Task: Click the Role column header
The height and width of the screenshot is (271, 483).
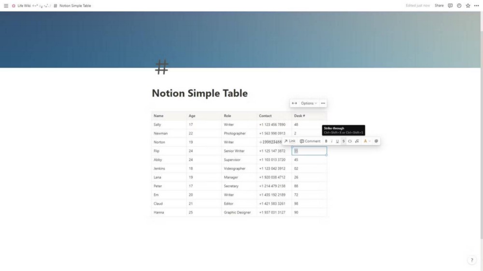Action: 239,116
